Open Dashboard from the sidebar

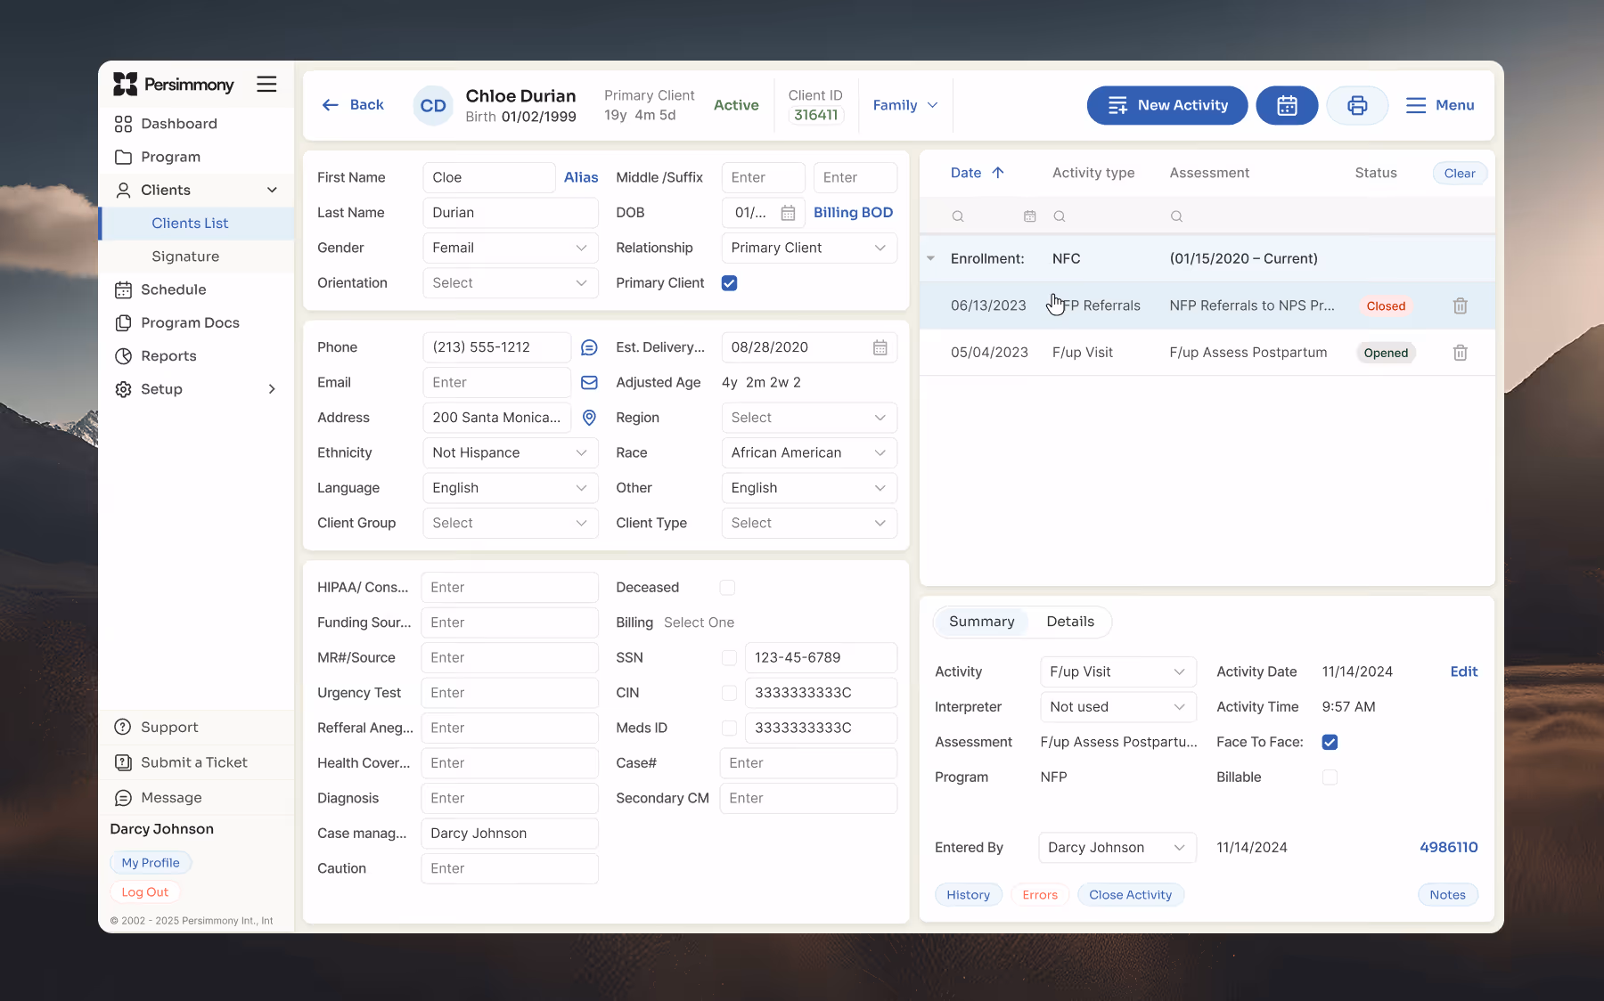point(178,124)
